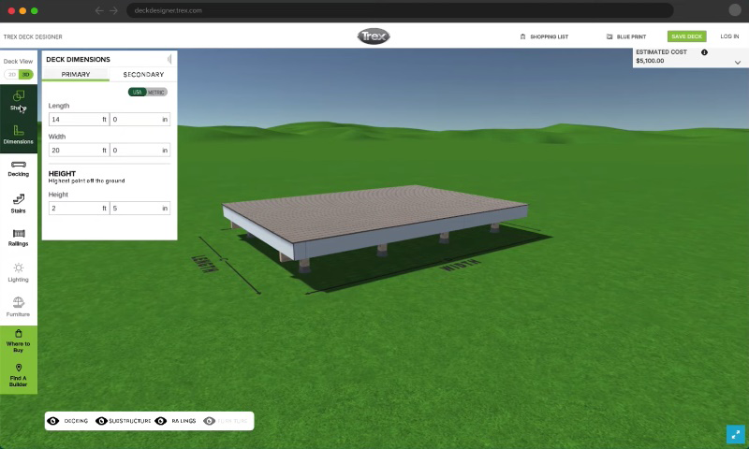Switch to the Secondary tab
The height and width of the screenshot is (449, 749).
click(143, 75)
